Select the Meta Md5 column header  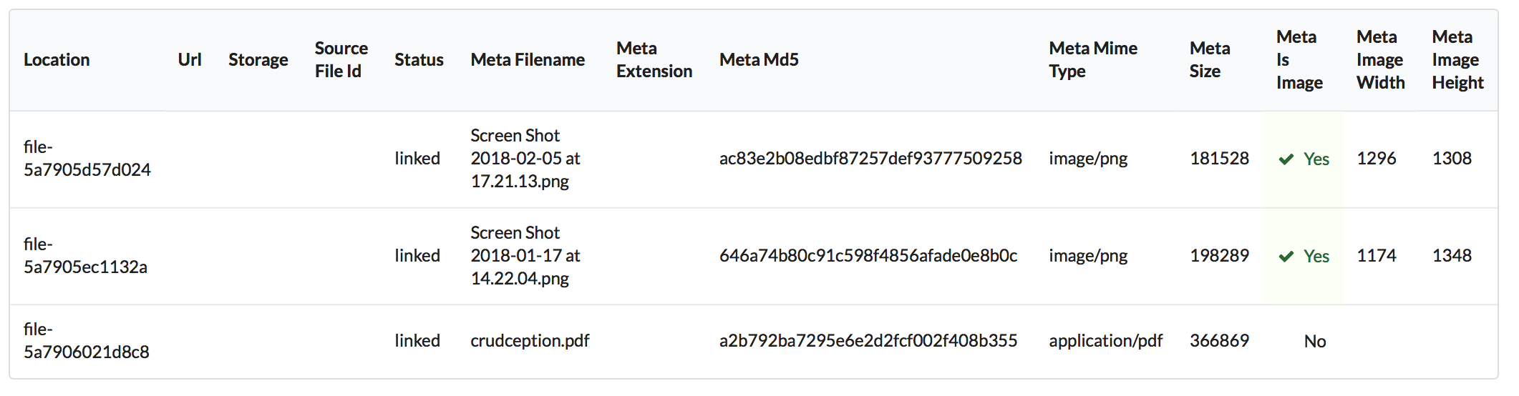759,60
